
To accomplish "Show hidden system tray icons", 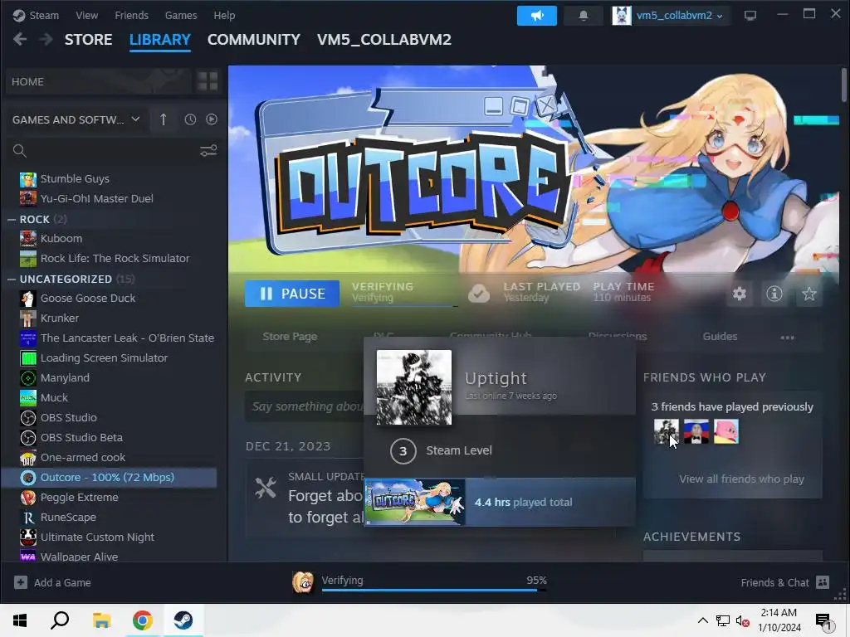I will (702, 620).
